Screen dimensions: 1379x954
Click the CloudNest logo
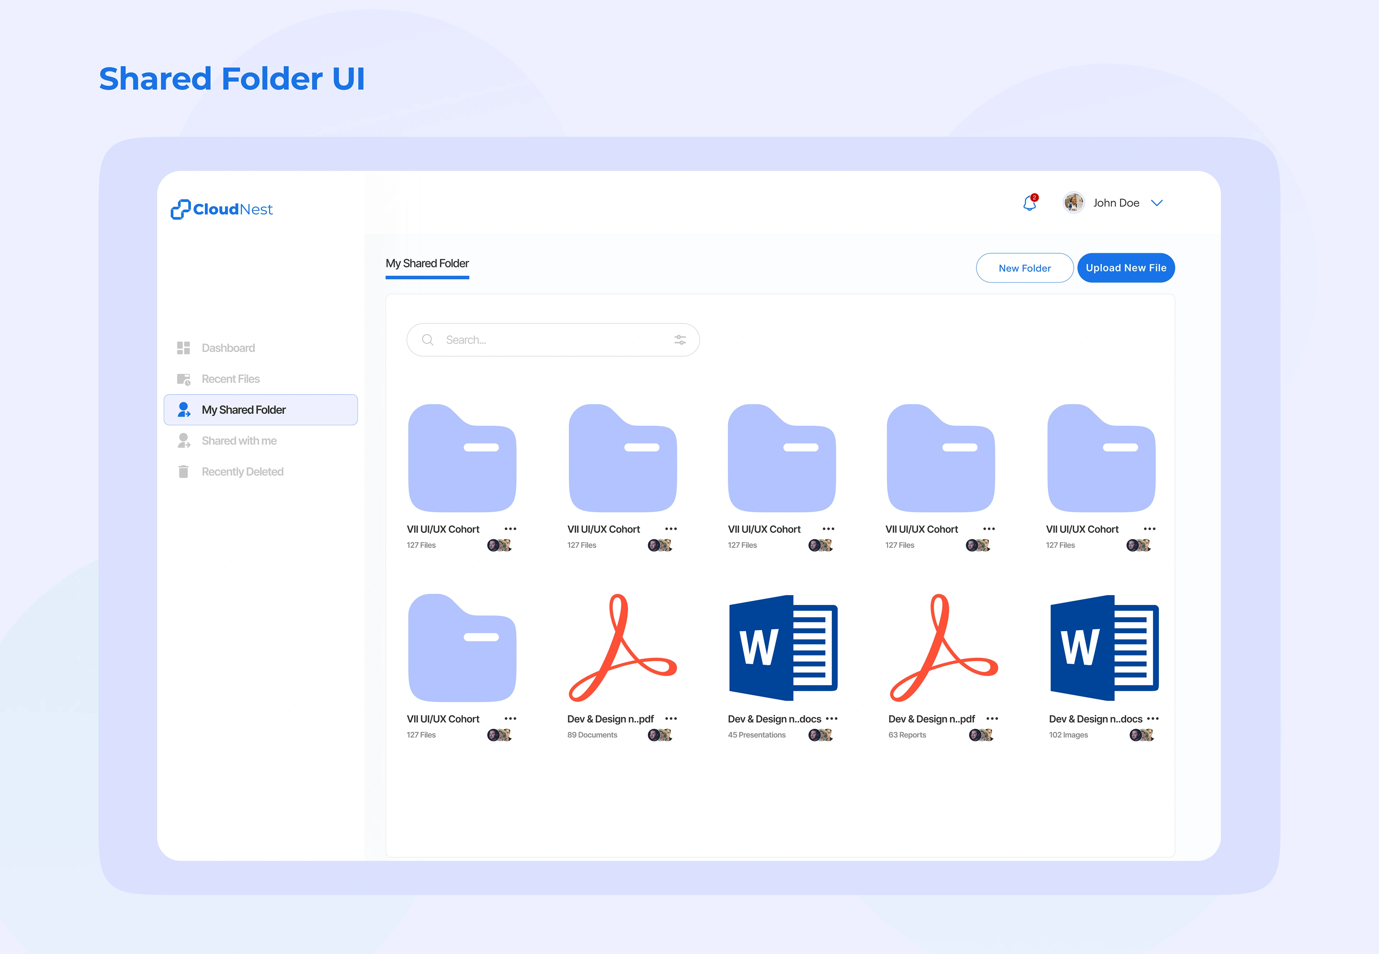[222, 209]
